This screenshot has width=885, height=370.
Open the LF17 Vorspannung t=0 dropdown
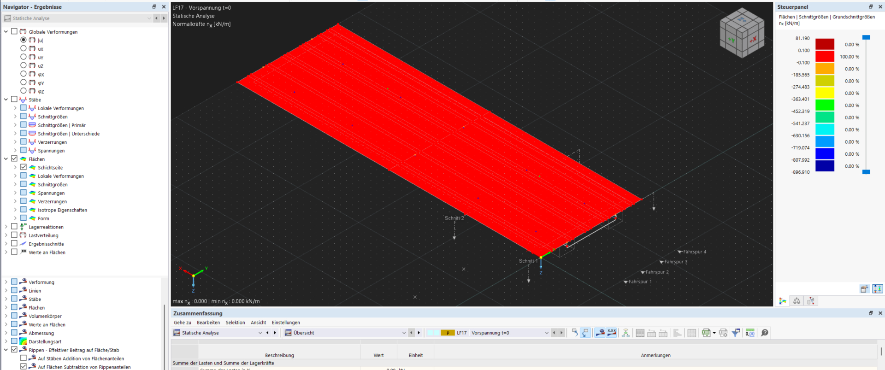(547, 333)
